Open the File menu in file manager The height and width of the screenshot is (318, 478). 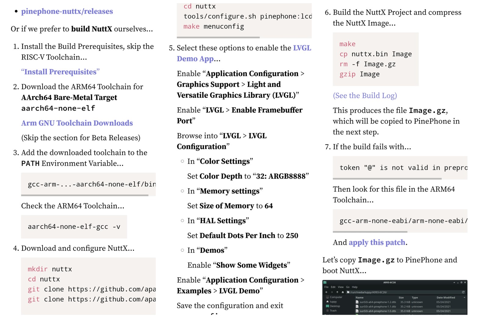click(x=326, y=287)
